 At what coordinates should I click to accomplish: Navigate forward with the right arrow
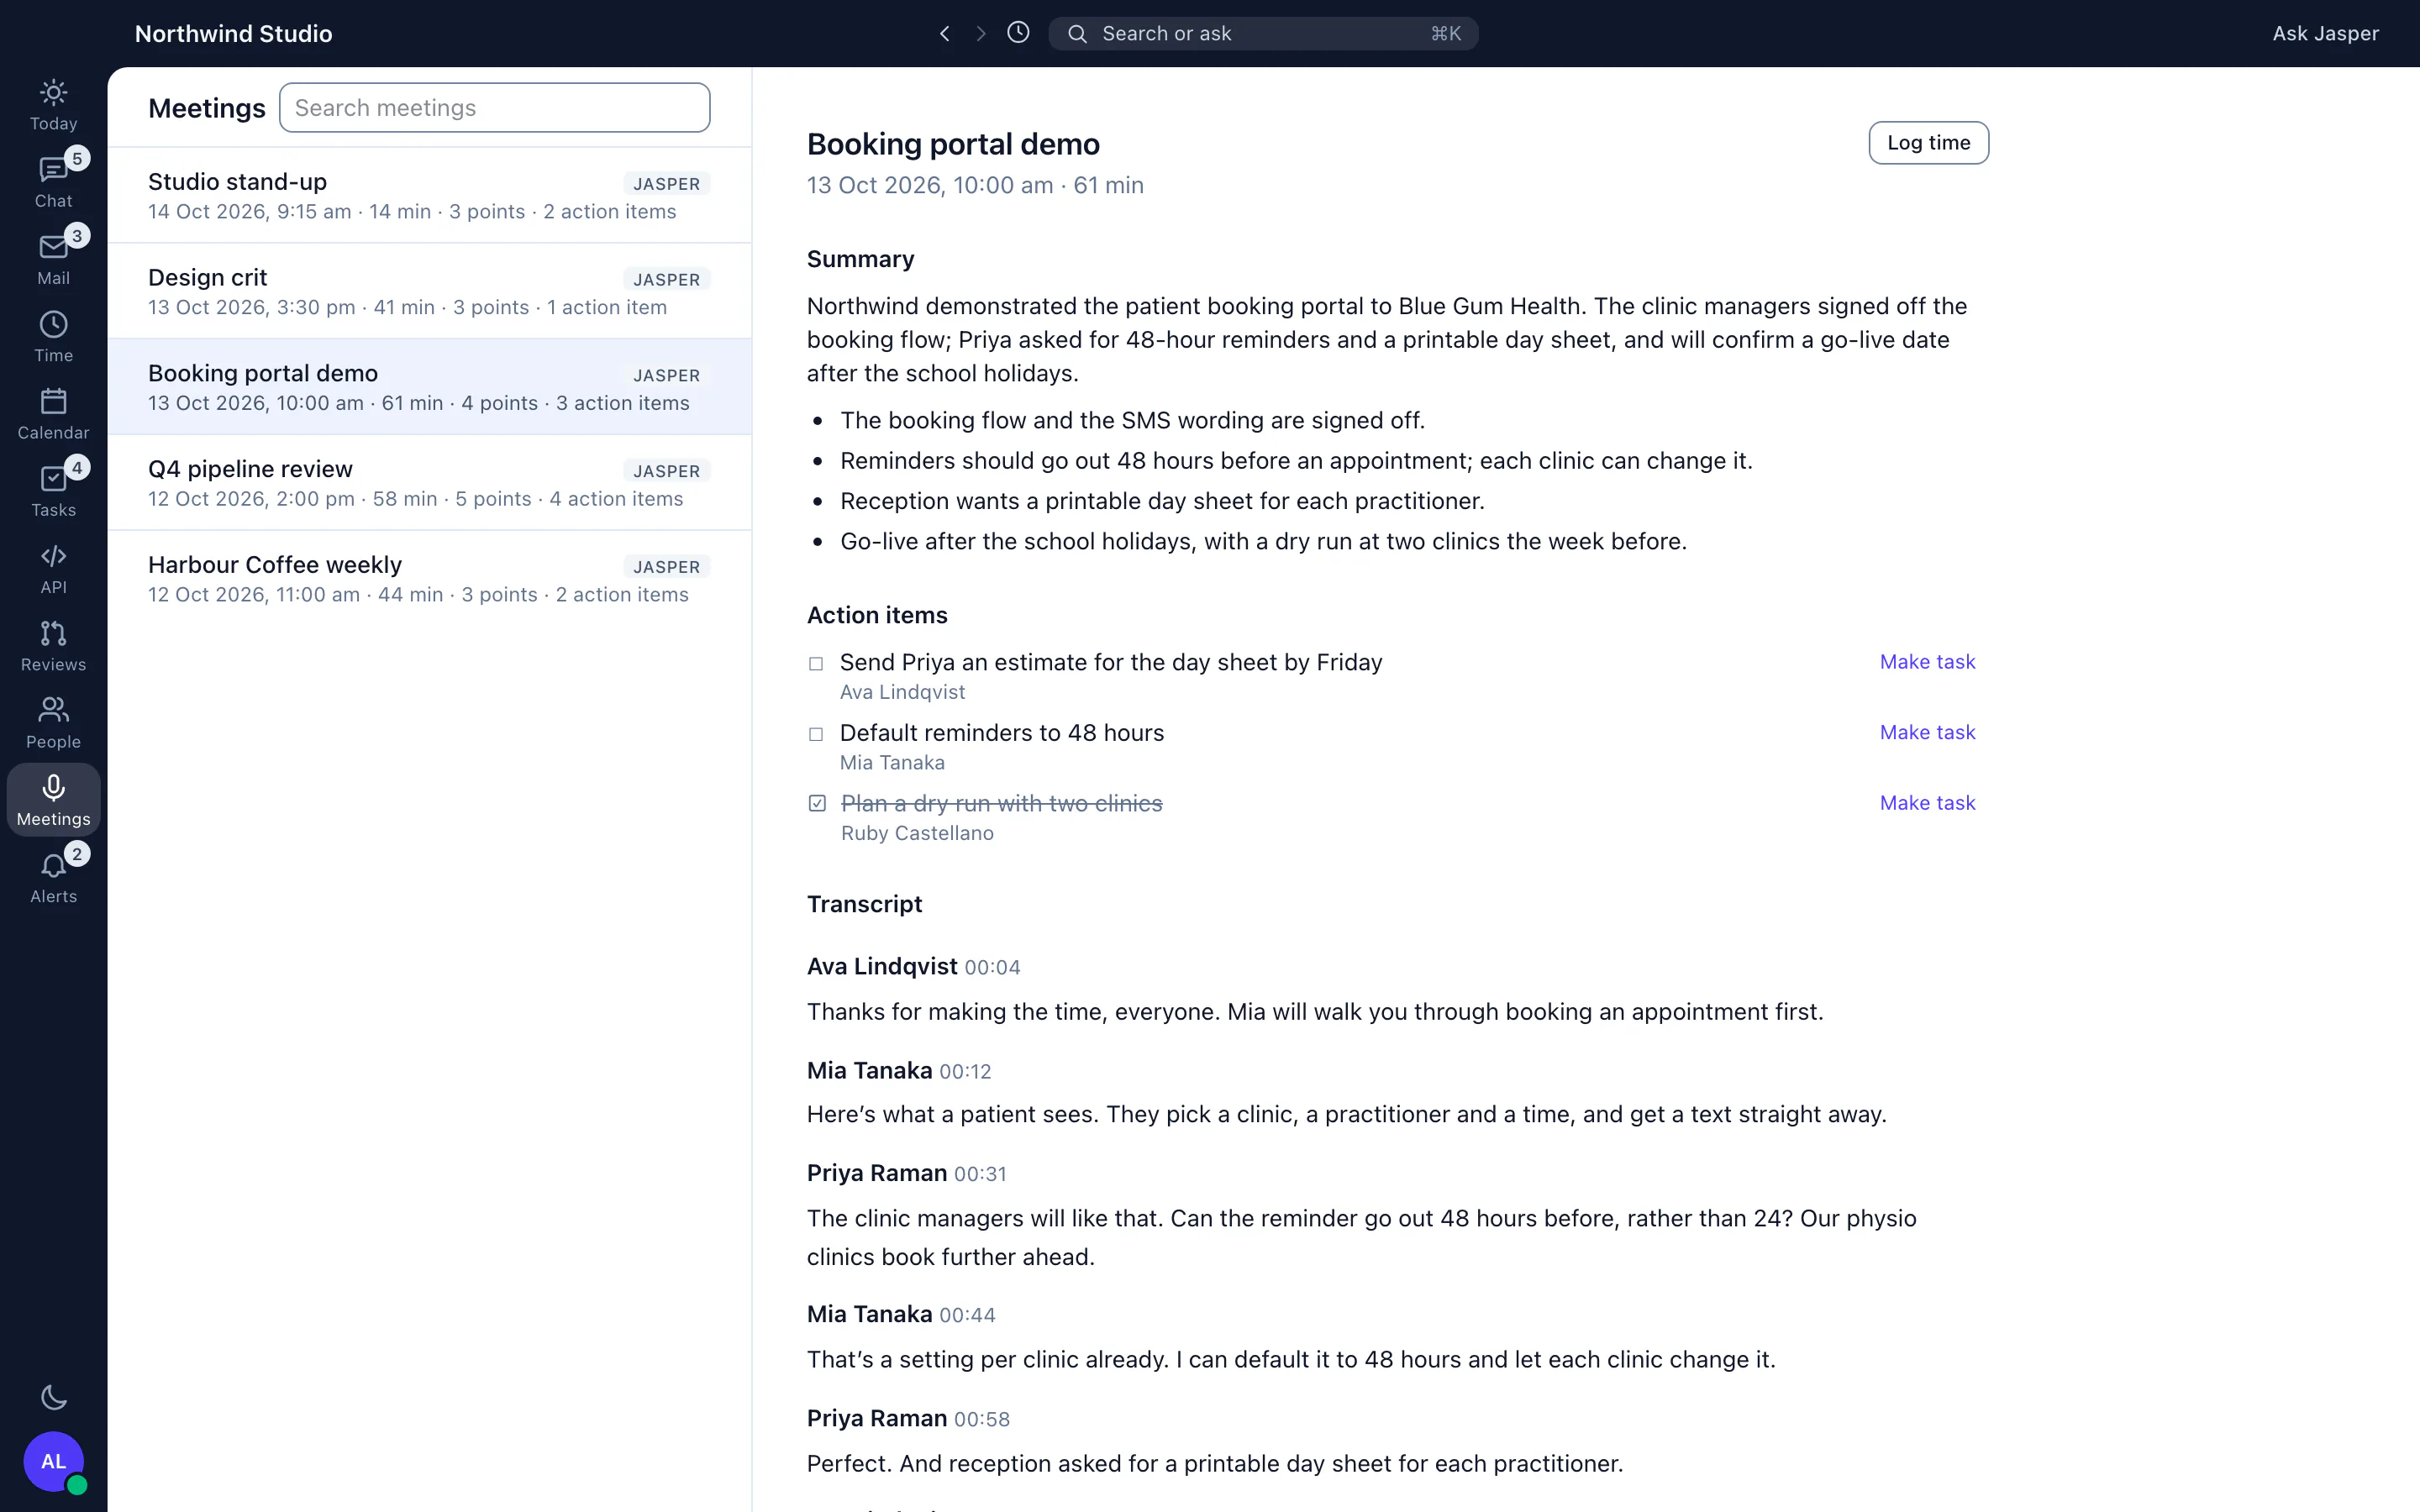pyautogui.click(x=981, y=34)
